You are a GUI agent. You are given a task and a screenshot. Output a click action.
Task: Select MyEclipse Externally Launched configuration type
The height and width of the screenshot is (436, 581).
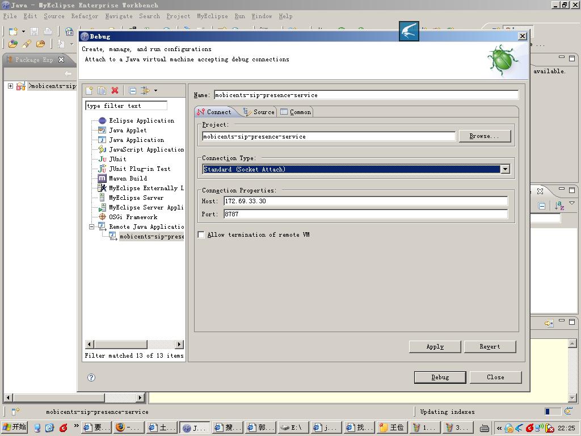click(146, 188)
